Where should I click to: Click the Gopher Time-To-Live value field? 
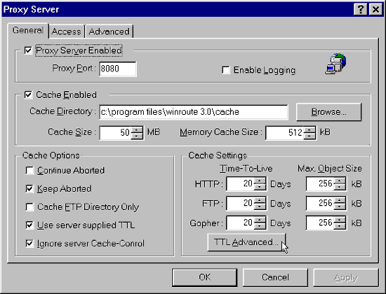pyautogui.click(x=240, y=223)
